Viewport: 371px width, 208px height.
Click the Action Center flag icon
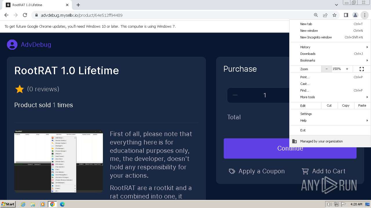coord(344,204)
